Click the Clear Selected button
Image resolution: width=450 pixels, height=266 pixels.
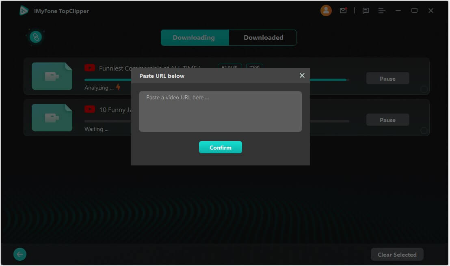coord(397,255)
